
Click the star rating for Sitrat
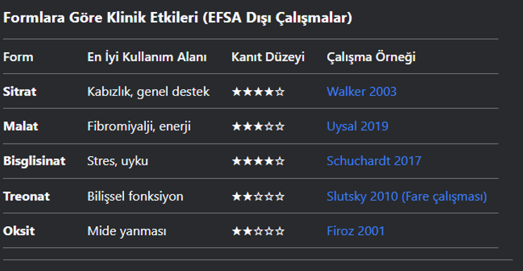coord(258,92)
